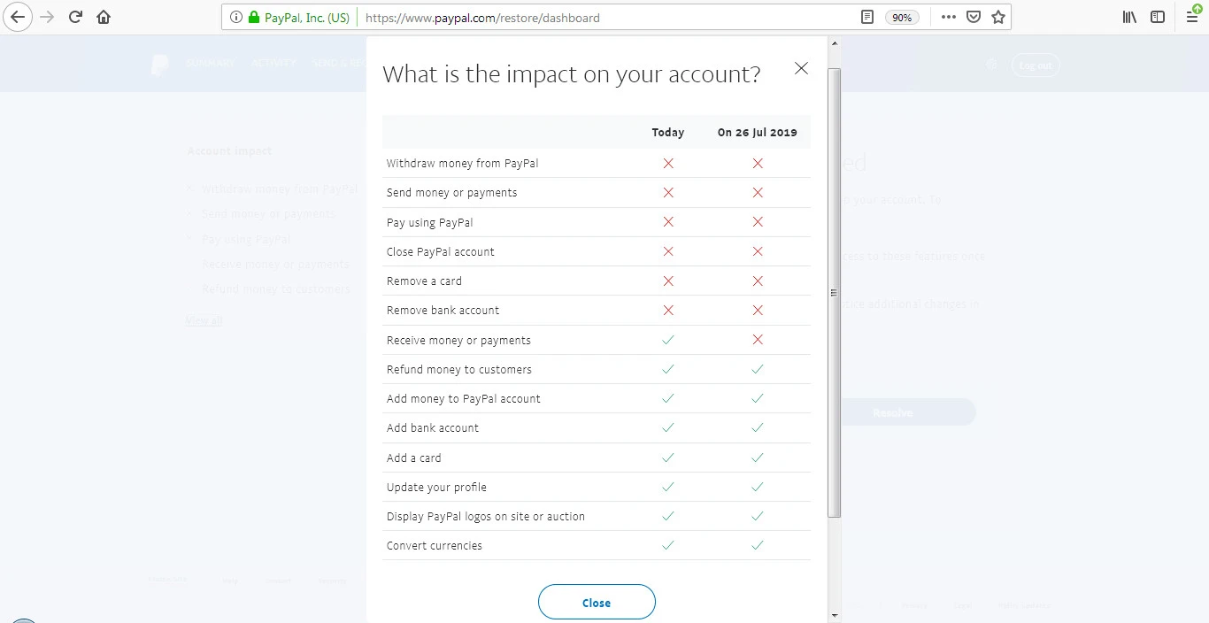Viewport: 1209px width, 623px height.
Task: Save page to Pocket
Action: pos(974,17)
